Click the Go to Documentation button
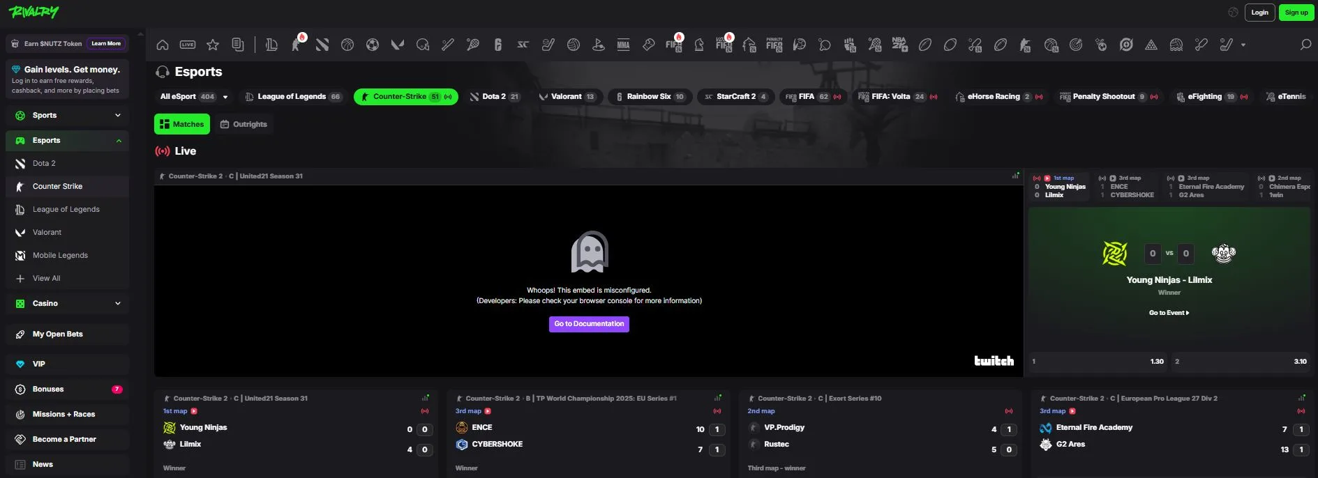The height and width of the screenshot is (478, 1318). (x=589, y=324)
